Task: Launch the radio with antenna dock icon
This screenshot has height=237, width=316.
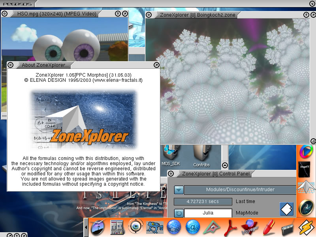Action: (x=288, y=228)
